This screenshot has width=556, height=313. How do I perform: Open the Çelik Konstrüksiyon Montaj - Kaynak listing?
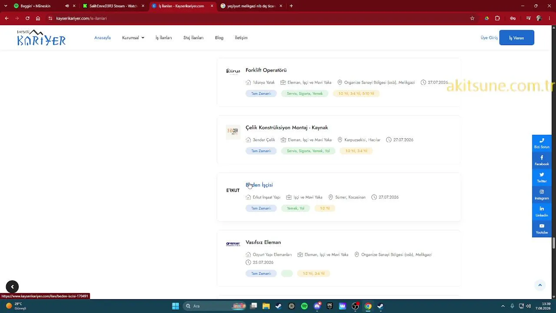(287, 127)
